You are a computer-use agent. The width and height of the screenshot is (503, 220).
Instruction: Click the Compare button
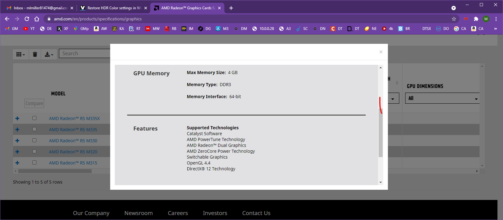coord(34,103)
